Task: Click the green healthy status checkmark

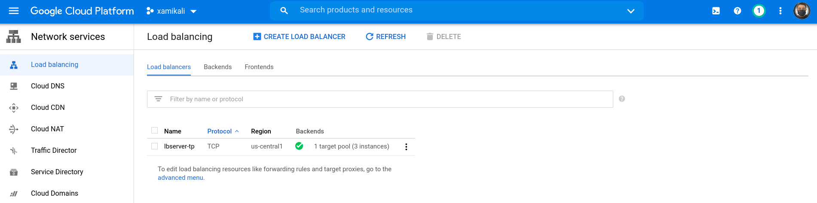Action: (300, 146)
